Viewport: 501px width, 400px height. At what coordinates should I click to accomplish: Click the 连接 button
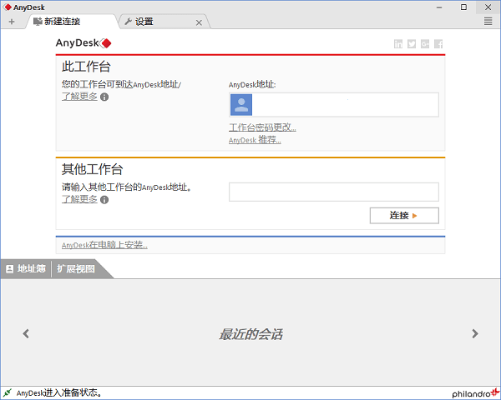(x=404, y=216)
